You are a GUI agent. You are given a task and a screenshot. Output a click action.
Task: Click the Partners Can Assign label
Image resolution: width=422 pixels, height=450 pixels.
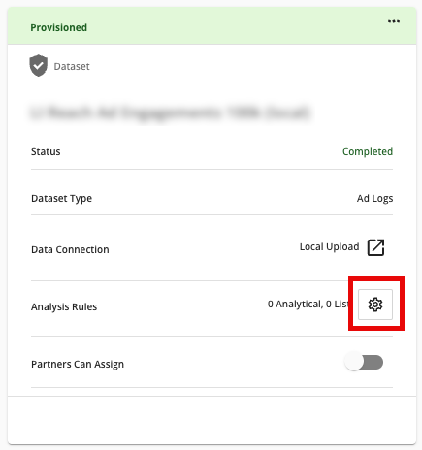pos(78,364)
